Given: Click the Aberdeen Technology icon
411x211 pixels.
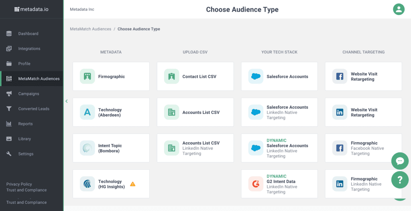Looking at the screenshot, I should (x=87, y=112).
